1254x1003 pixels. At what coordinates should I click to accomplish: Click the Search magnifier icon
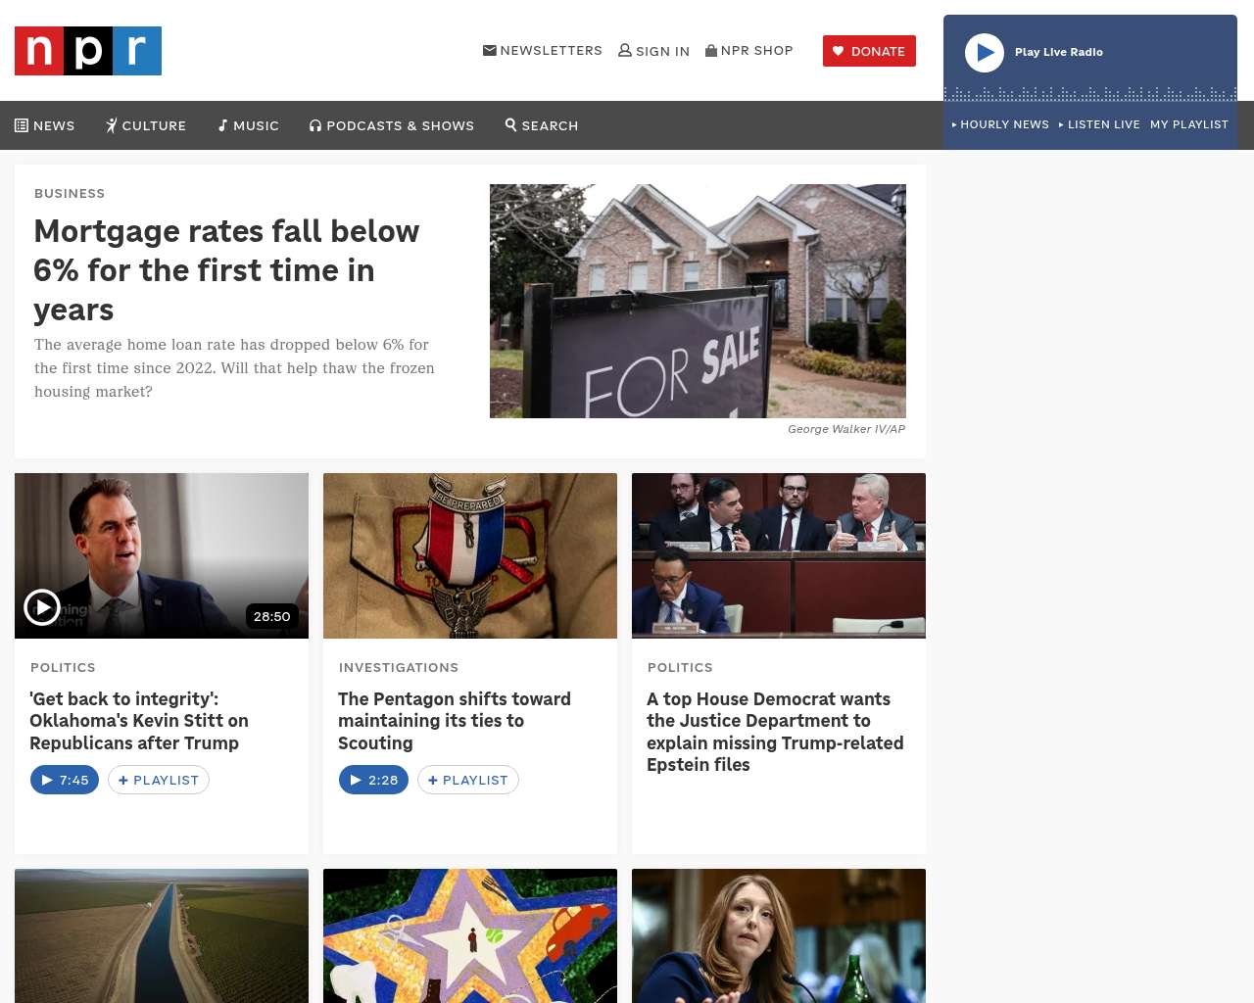click(511, 124)
